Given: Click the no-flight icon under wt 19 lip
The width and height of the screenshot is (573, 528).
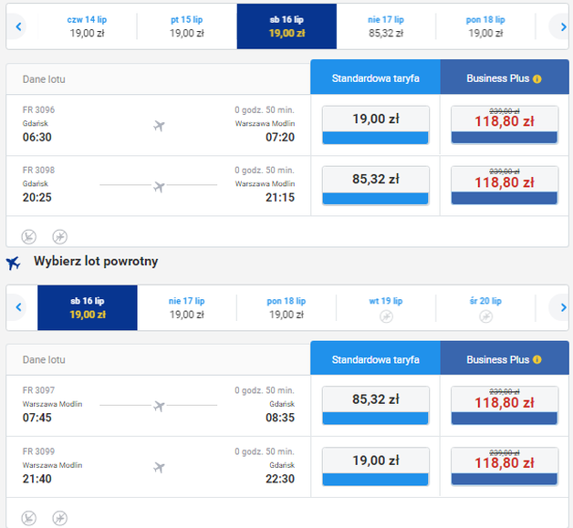Looking at the screenshot, I should coord(386,316).
